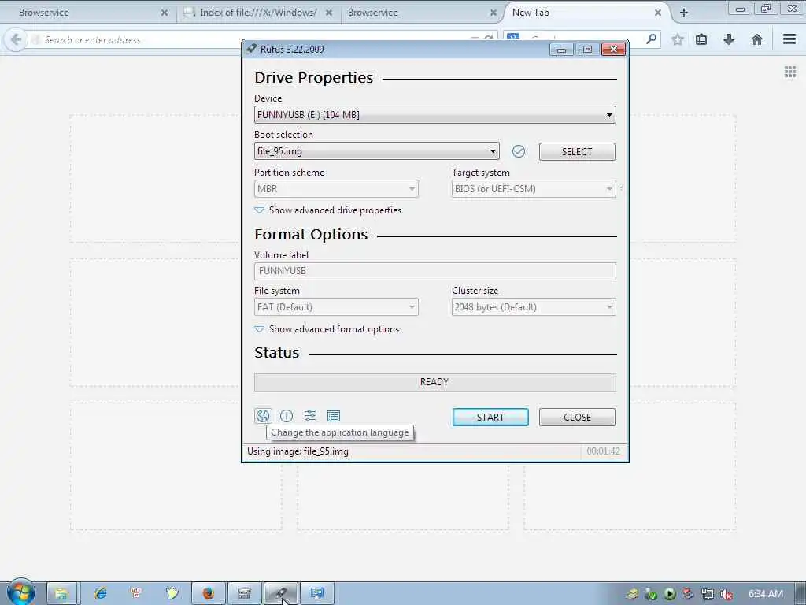The image size is (806, 605).
Task: Click the Volume label field FUNNYUSB
Action: click(434, 271)
